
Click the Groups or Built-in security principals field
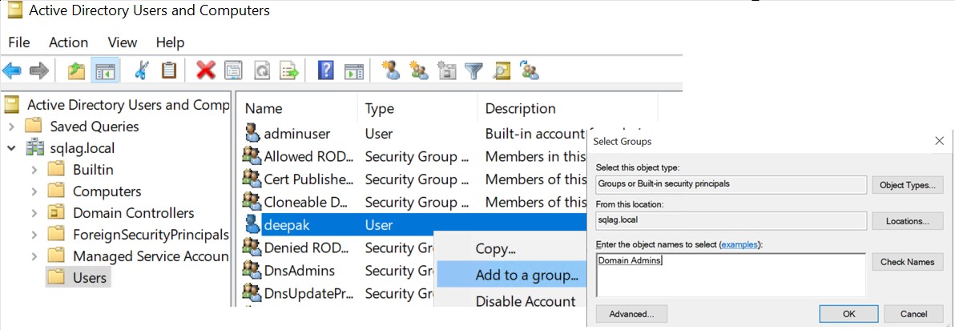click(731, 184)
